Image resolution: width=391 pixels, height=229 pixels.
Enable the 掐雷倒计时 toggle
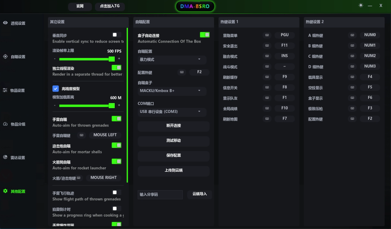tap(117, 209)
